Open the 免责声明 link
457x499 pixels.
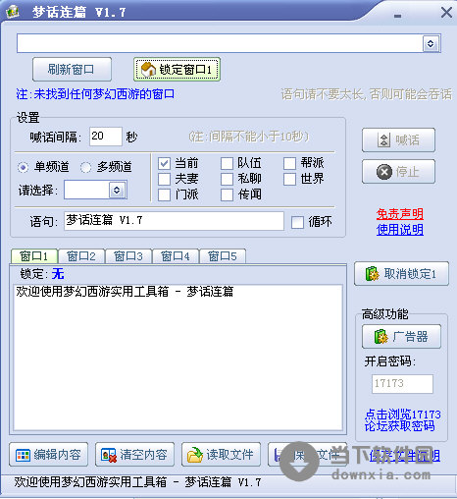click(x=399, y=214)
